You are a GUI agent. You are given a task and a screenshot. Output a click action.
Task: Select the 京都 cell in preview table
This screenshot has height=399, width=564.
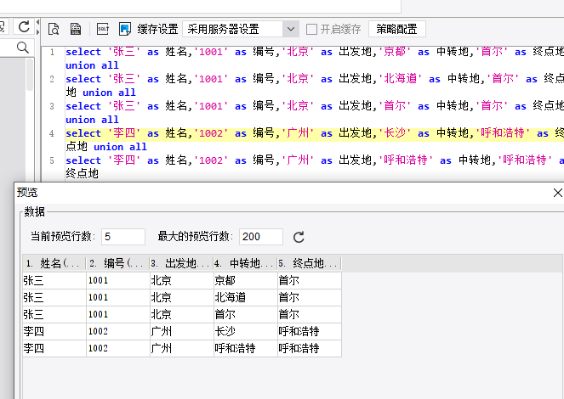pos(246,281)
